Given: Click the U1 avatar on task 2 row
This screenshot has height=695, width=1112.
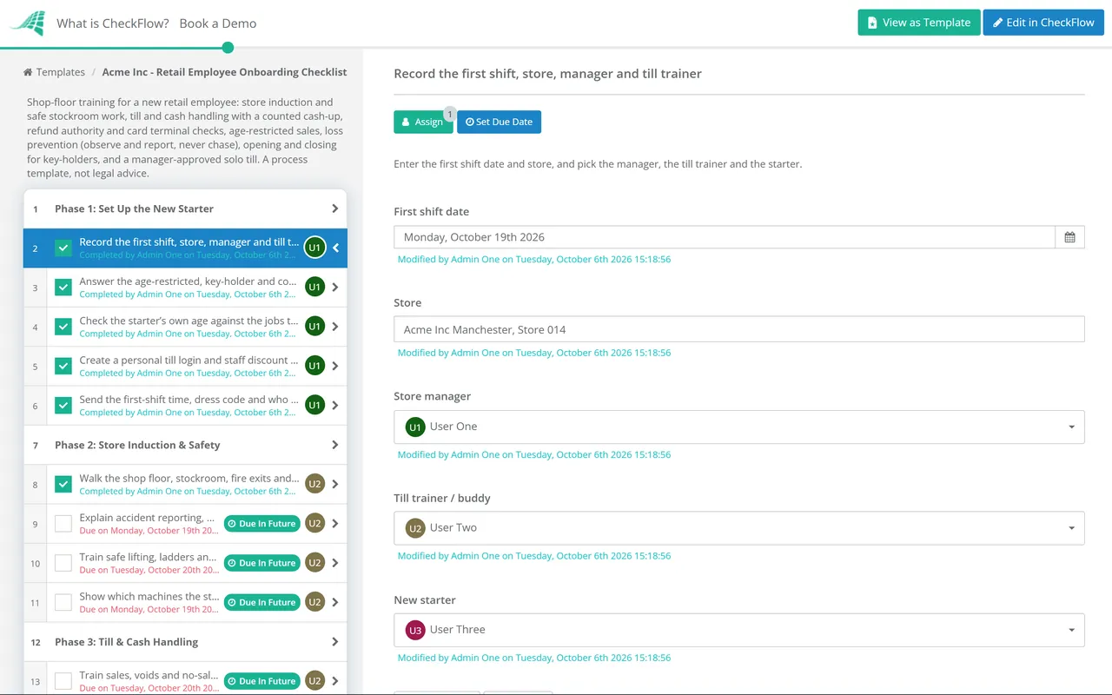Looking at the screenshot, I should point(314,248).
